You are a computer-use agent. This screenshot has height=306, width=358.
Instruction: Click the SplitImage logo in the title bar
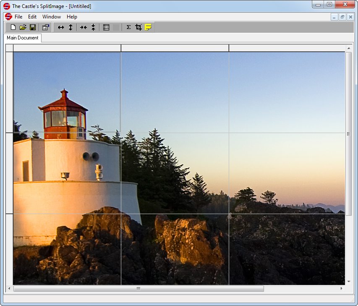(x=7, y=6)
